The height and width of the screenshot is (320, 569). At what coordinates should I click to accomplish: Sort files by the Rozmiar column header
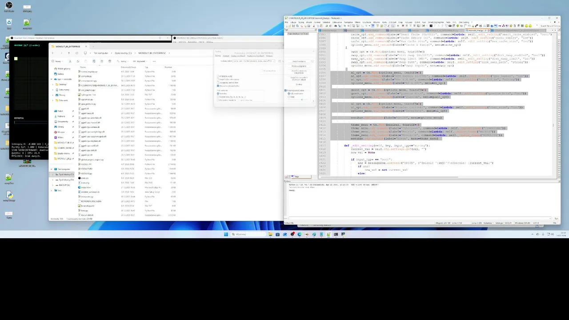(168, 67)
